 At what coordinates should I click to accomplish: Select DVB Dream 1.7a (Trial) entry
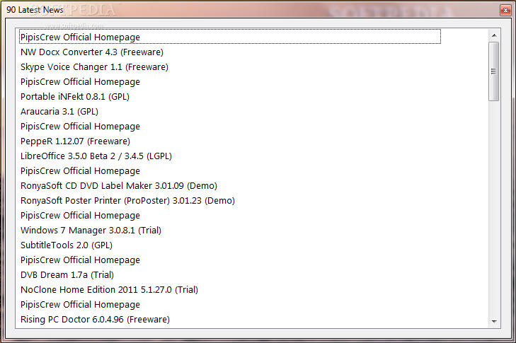click(67, 275)
